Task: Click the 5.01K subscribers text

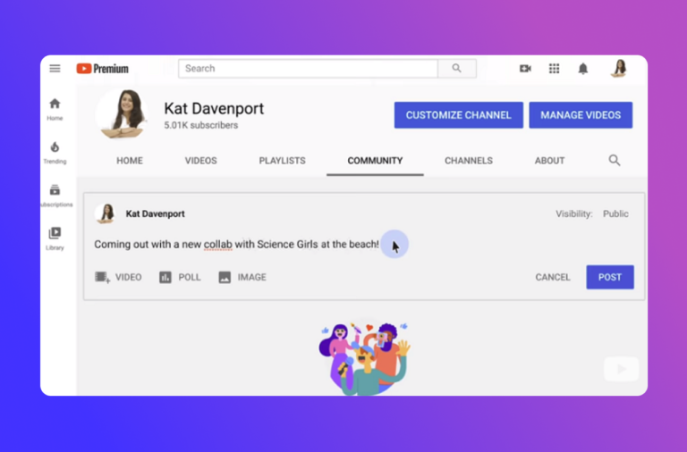Action: point(201,125)
